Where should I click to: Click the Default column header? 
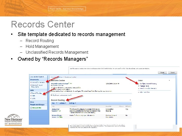point(128,106)
